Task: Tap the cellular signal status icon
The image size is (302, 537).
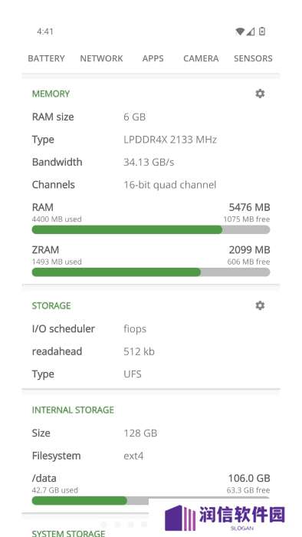Action: tap(251, 31)
